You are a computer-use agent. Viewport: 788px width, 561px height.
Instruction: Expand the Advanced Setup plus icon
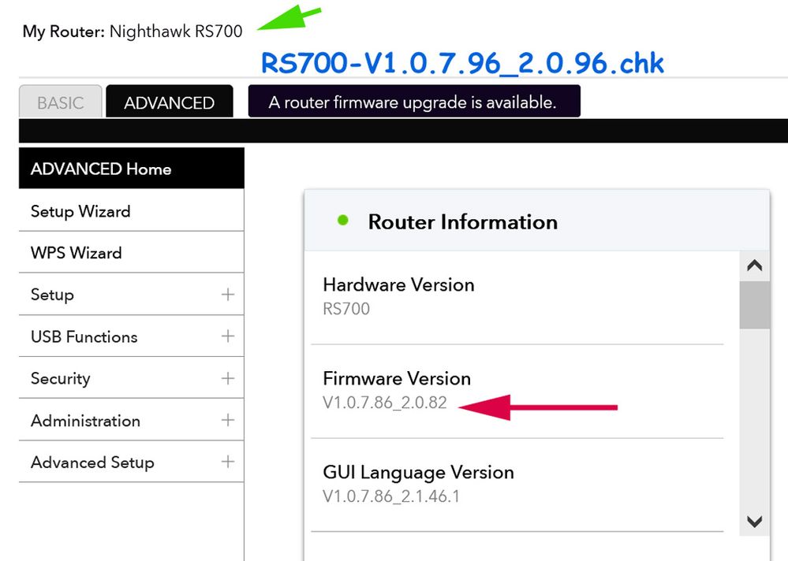228,463
